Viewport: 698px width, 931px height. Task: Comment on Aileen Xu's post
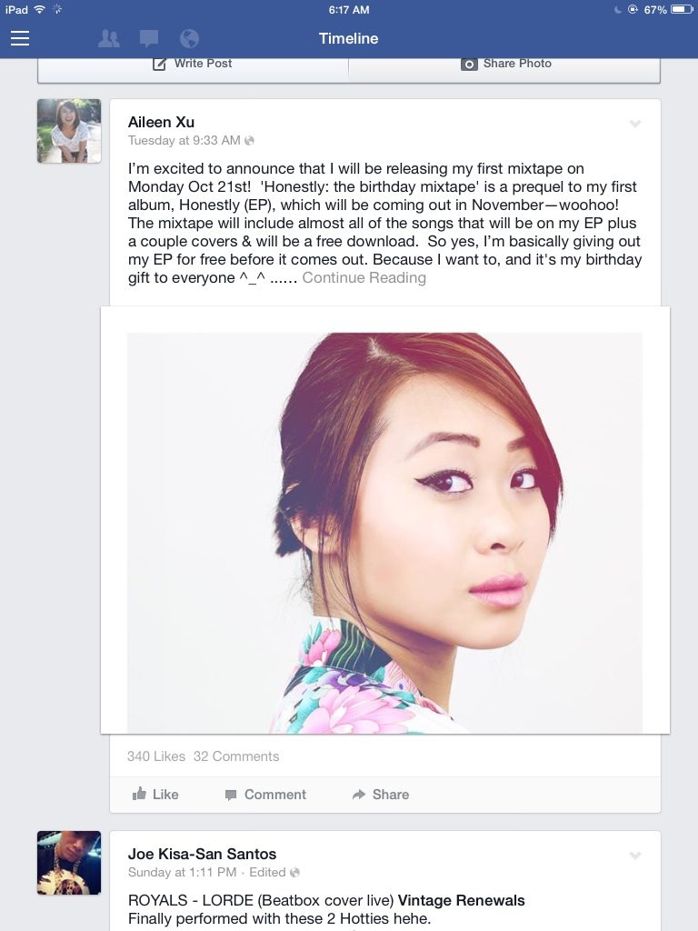(x=265, y=795)
